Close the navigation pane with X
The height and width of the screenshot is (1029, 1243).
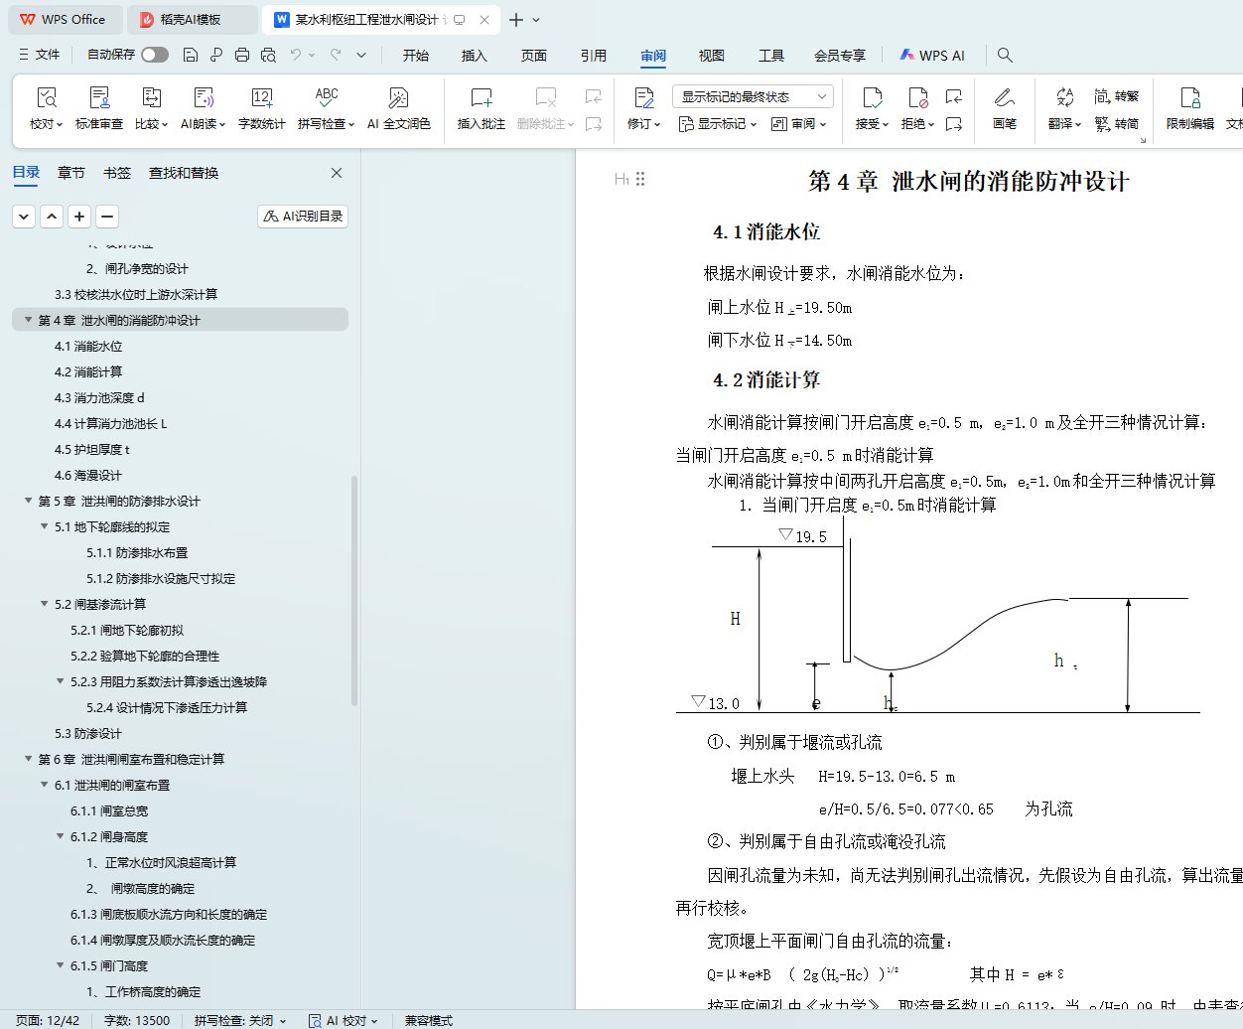click(x=337, y=173)
